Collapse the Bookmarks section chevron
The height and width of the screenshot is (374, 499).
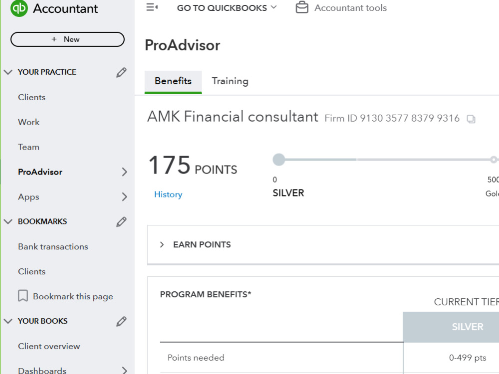(8, 222)
